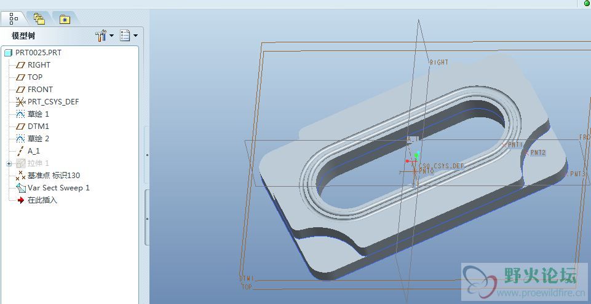Select Var Sect Sweep 1 feature
The width and height of the screenshot is (591, 304).
(58, 188)
